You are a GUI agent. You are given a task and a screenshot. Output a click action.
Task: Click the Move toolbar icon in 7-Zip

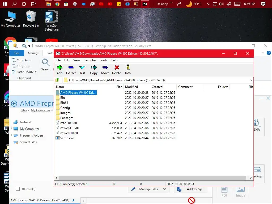coord(105,70)
